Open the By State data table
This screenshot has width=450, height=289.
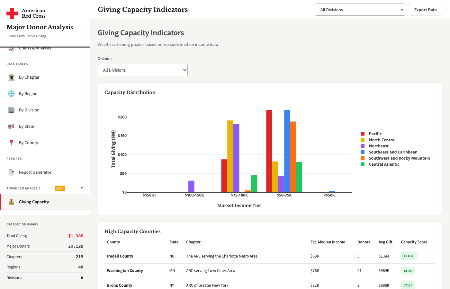click(45, 127)
